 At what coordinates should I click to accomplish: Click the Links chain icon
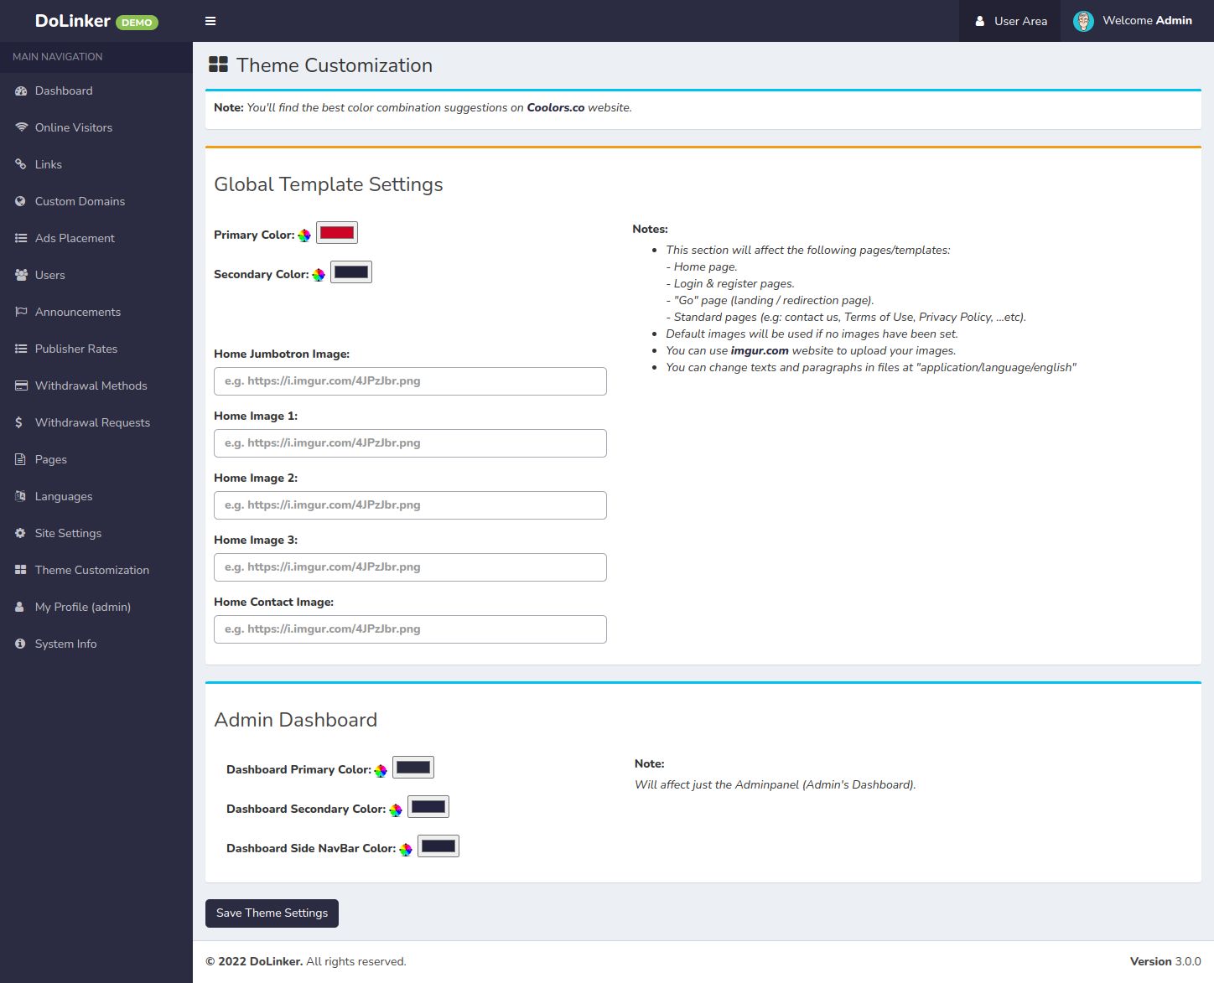click(21, 164)
